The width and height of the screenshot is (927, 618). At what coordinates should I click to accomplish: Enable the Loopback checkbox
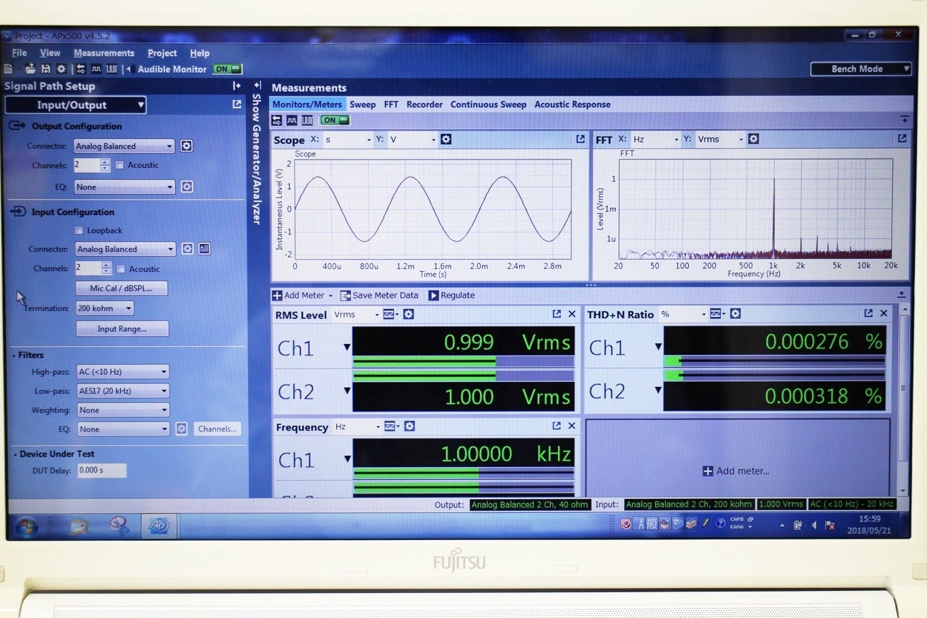pyautogui.click(x=79, y=230)
